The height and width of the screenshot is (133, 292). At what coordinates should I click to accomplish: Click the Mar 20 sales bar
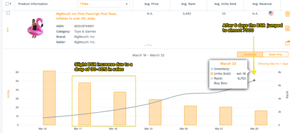pyautogui.click(x=190, y=115)
